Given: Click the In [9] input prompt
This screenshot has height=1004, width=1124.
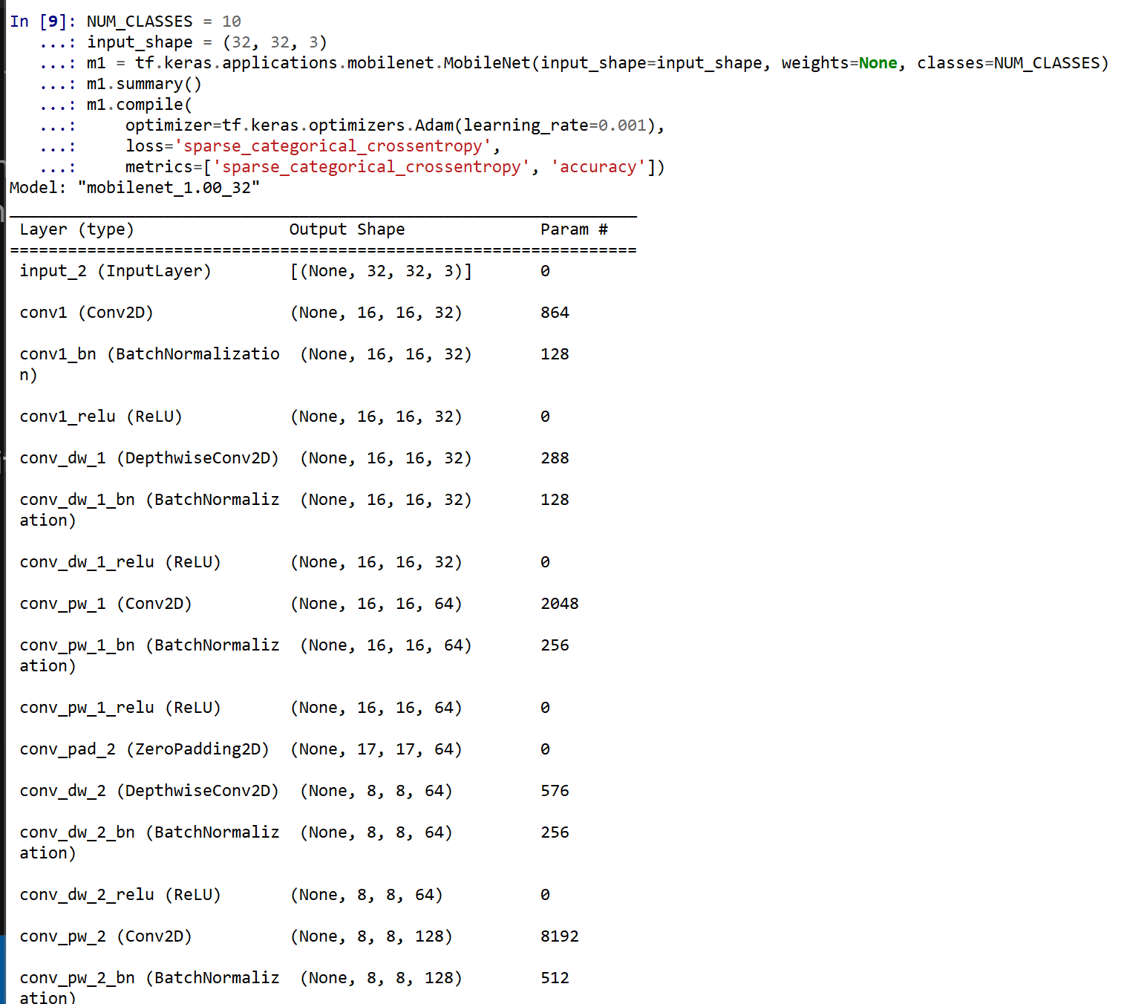Looking at the screenshot, I should point(42,22).
